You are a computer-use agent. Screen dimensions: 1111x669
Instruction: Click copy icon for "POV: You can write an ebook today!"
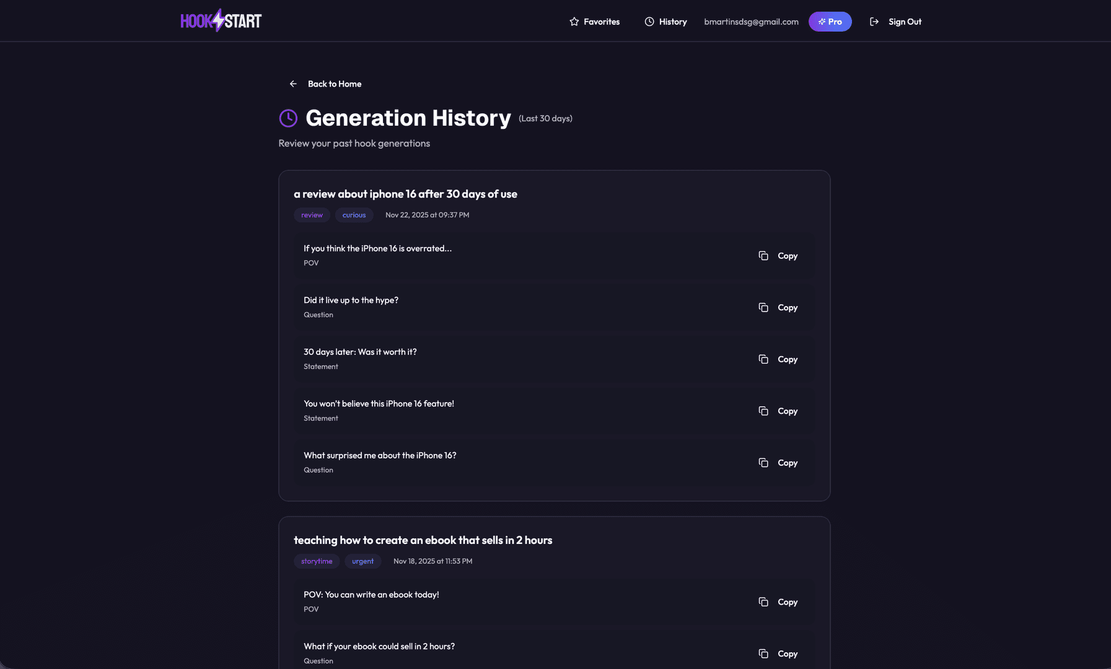(763, 602)
